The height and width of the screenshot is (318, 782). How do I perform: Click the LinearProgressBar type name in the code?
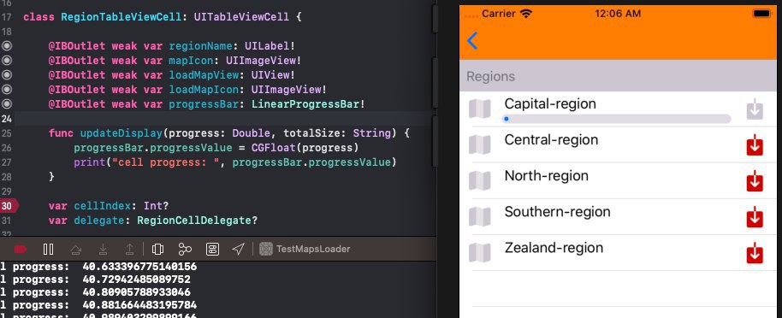click(305, 103)
